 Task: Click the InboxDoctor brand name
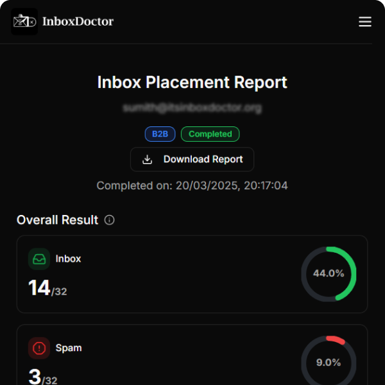click(78, 22)
